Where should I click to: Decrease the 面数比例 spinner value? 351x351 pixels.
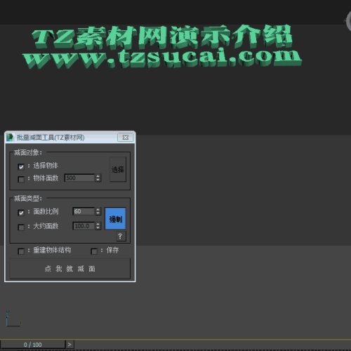[x=98, y=213]
